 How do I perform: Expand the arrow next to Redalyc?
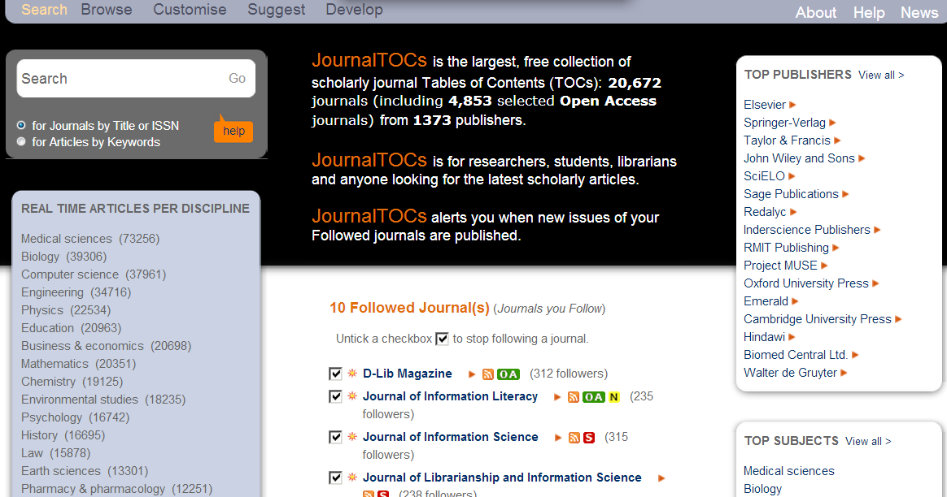(793, 212)
